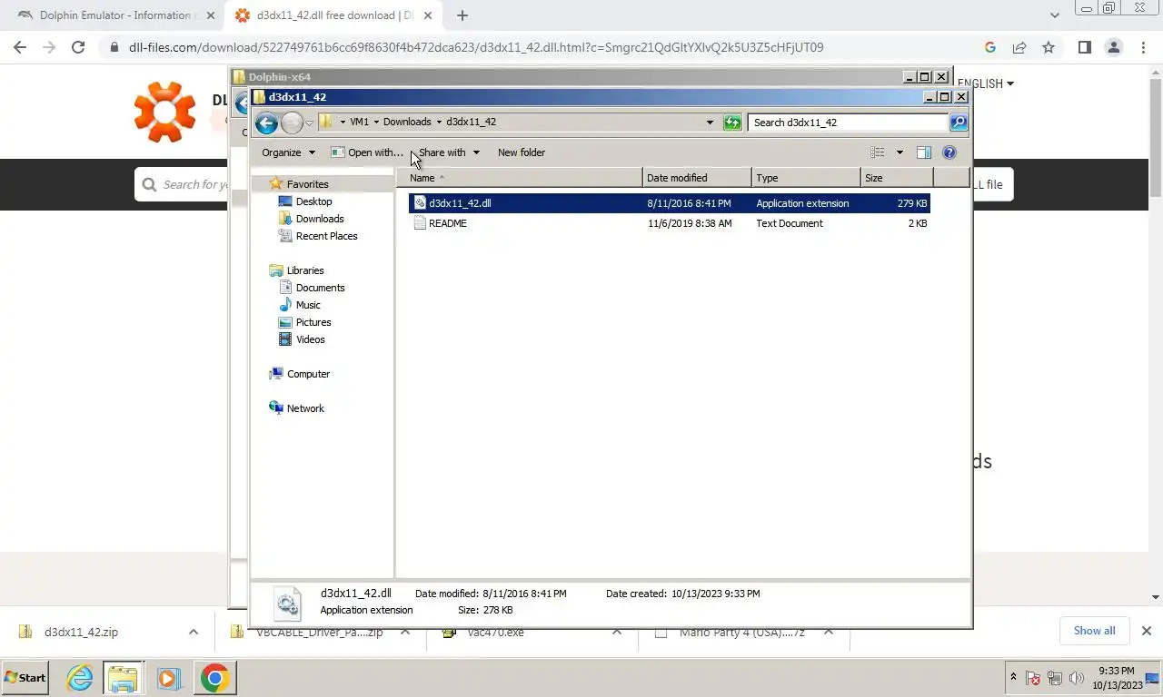Screen dimensions: 1163x697
Task: Bookmark this page with the star icon
Action: [x=1049, y=47]
